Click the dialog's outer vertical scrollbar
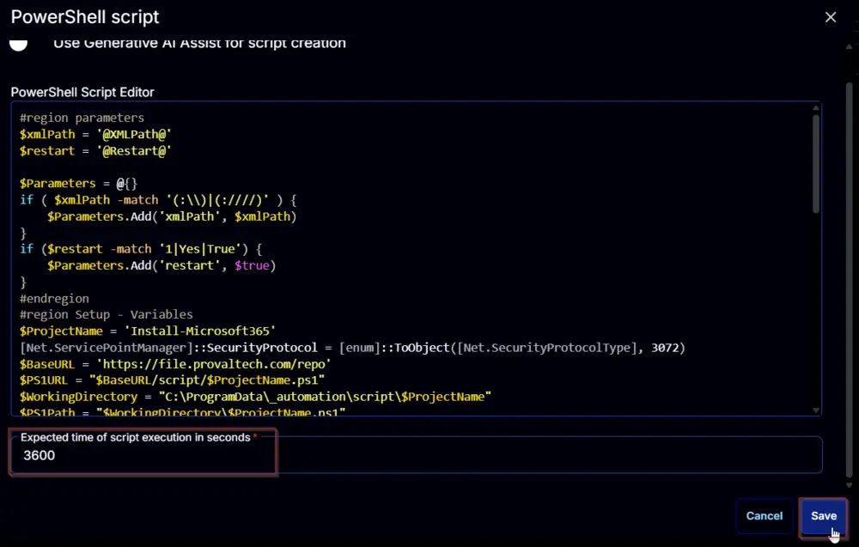This screenshot has width=859, height=547. (850, 279)
